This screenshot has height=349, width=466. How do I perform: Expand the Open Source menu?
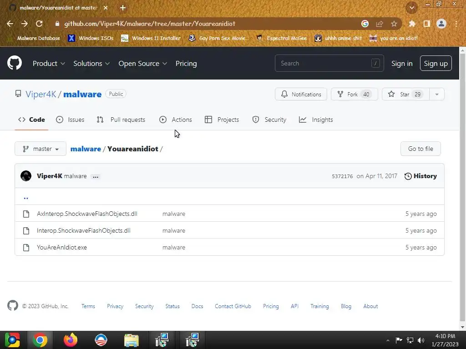pyautogui.click(x=142, y=64)
